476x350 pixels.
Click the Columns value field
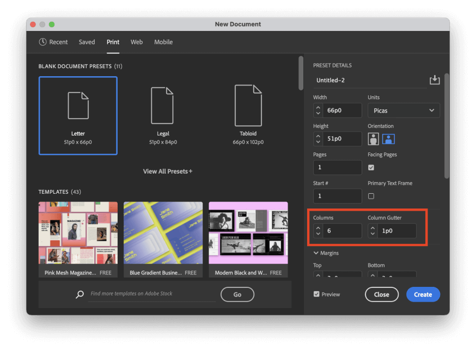click(342, 231)
